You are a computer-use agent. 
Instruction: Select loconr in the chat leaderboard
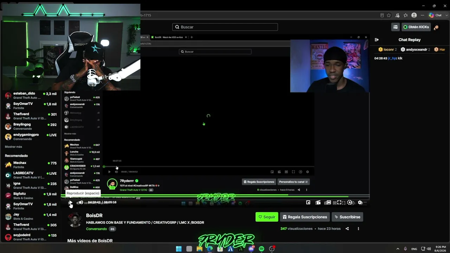pyautogui.click(x=387, y=50)
